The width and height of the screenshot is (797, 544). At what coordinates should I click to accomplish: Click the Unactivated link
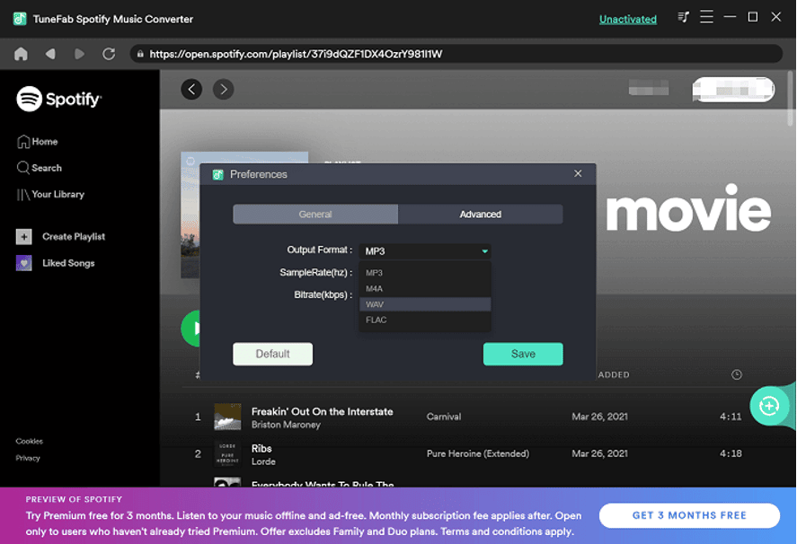point(627,18)
